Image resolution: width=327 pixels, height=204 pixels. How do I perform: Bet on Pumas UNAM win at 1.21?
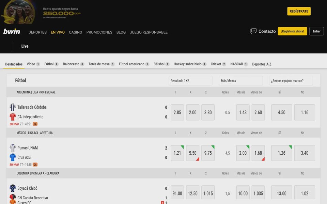177,153
